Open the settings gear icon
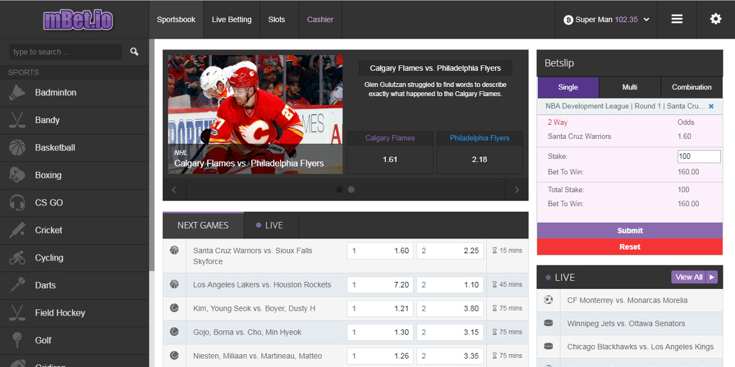The image size is (735, 367). click(715, 19)
